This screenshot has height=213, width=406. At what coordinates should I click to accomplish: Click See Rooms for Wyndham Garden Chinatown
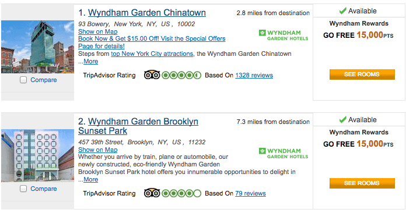point(362,74)
